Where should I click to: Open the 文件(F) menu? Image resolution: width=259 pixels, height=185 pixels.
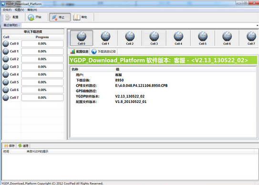click(x=7, y=10)
